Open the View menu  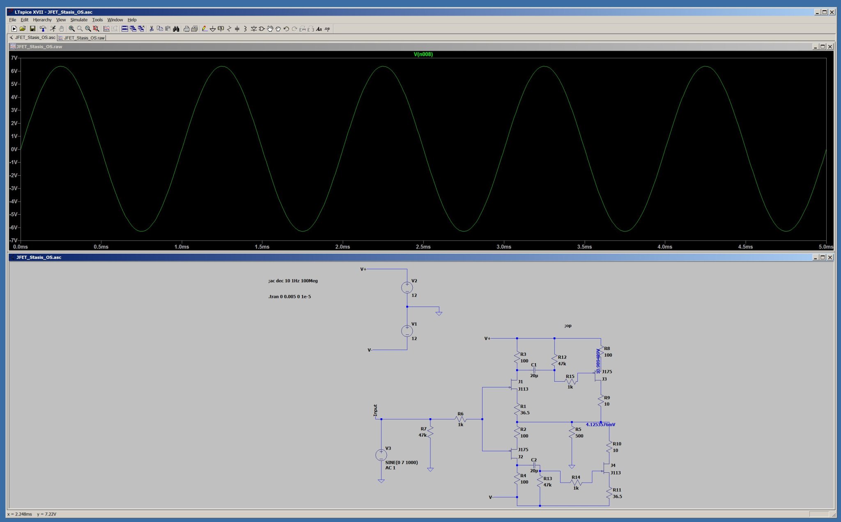(61, 20)
